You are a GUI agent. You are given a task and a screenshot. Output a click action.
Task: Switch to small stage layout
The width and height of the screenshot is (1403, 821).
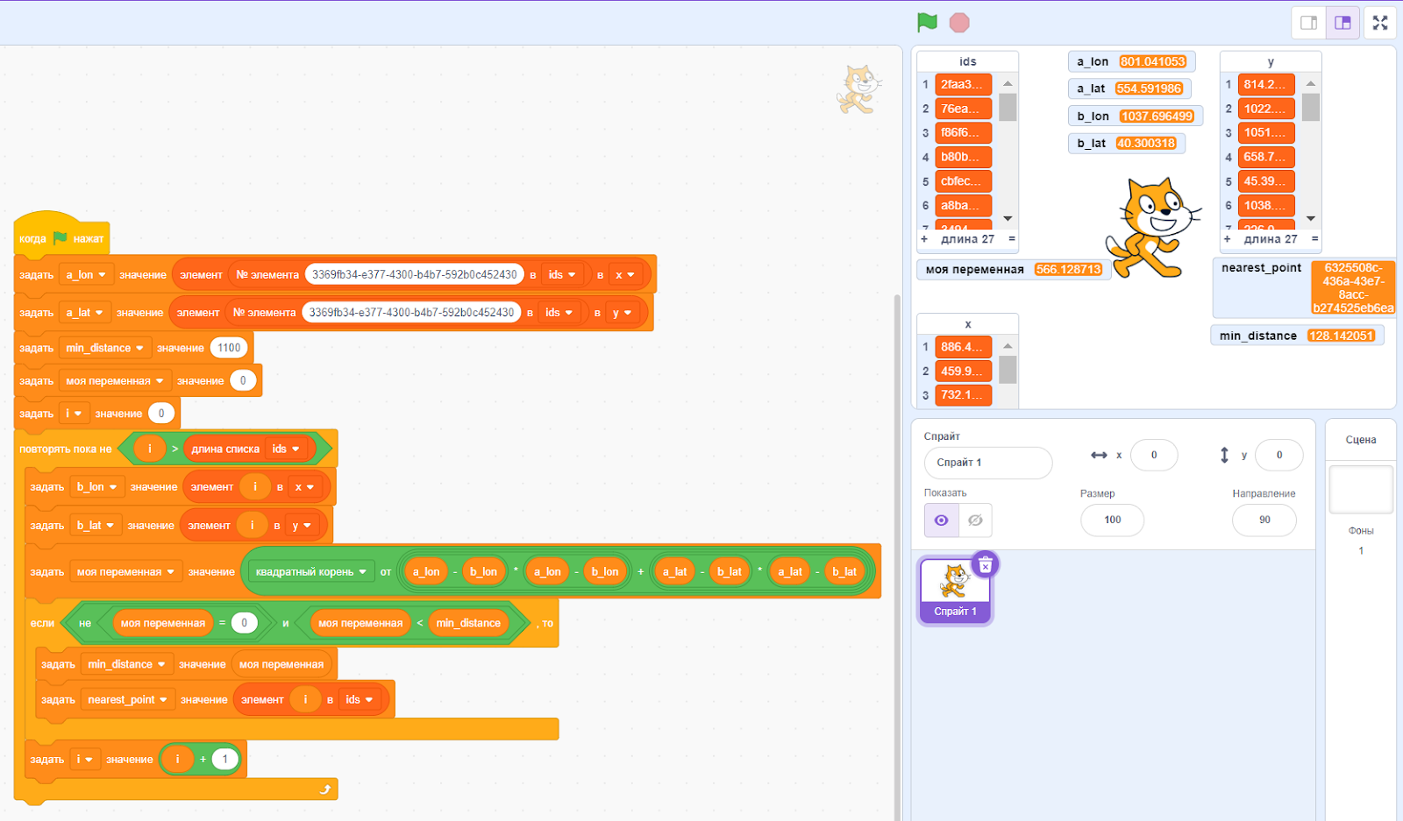(1308, 23)
